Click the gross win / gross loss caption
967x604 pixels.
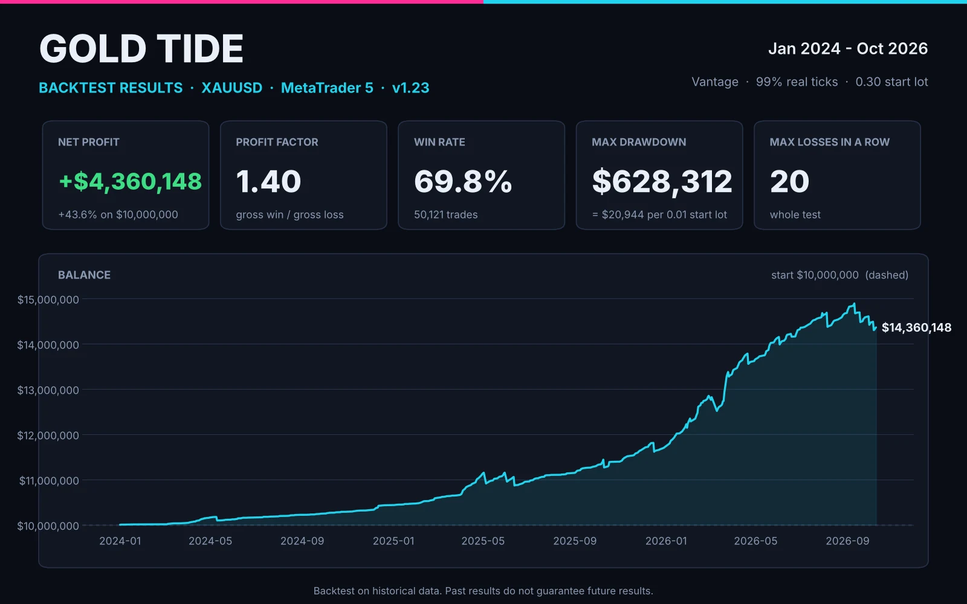pyautogui.click(x=289, y=214)
